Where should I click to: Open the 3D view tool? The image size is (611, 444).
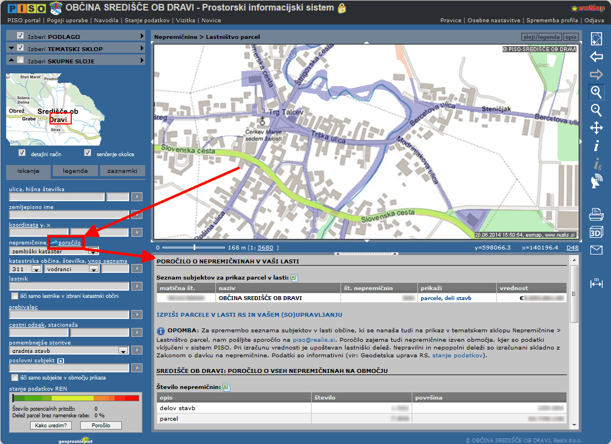click(x=596, y=232)
